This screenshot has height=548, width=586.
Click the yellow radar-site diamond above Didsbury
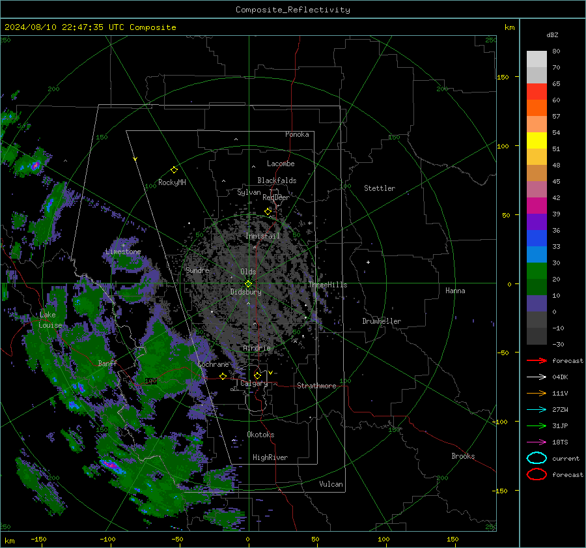249,284
